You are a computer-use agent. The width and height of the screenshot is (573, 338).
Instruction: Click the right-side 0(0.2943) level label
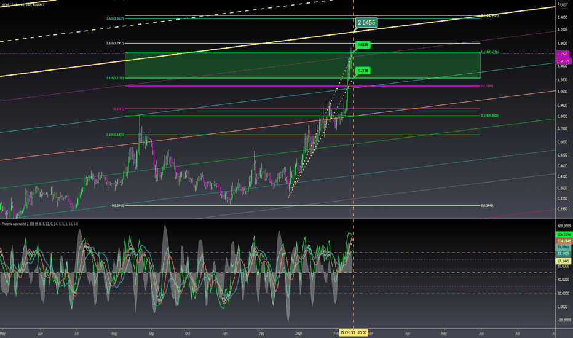pyautogui.click(x=487, y=206)
